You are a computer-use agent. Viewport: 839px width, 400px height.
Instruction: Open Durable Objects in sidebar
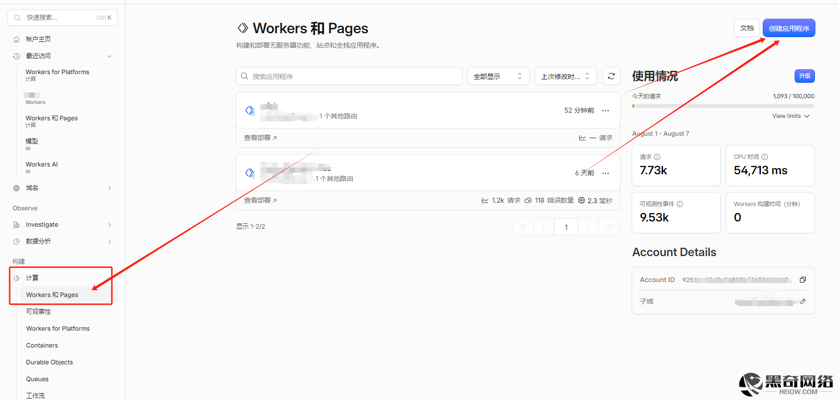tap(49, 362)
